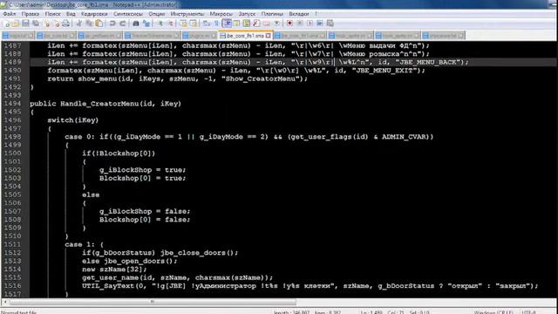This screenshot has width=558, height=314.
Task: Open the Синтаксисы menu
Action: coord(128,14)
